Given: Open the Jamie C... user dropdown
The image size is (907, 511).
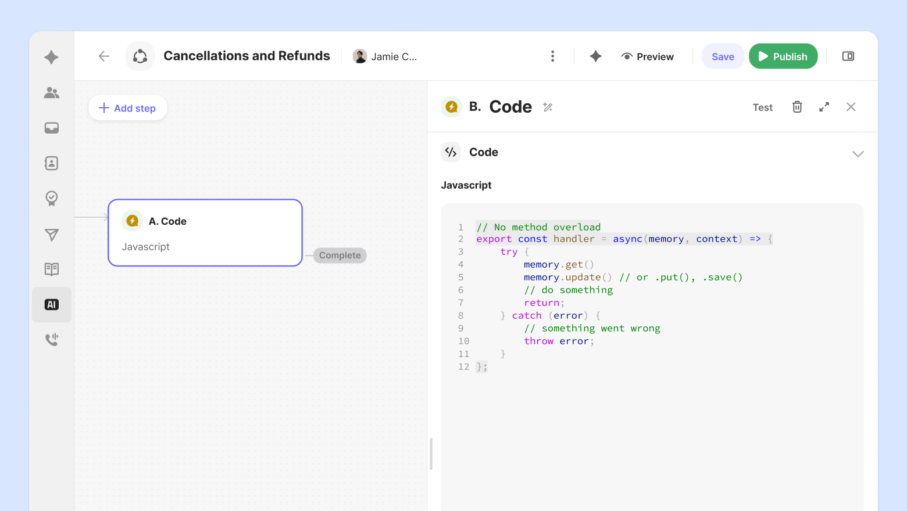Looking at the screenshot, I should point(385,56).
